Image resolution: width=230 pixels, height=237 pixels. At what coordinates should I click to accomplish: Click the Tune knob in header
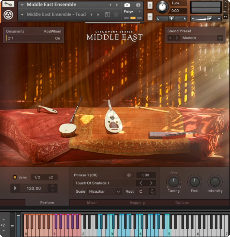click(162, 7)
